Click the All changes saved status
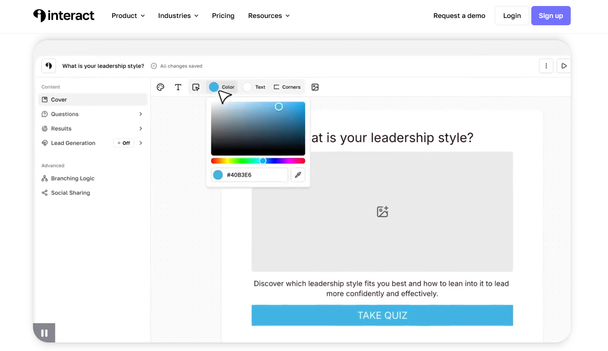This screenshot has width=608, height=351. tap(177, 66)
